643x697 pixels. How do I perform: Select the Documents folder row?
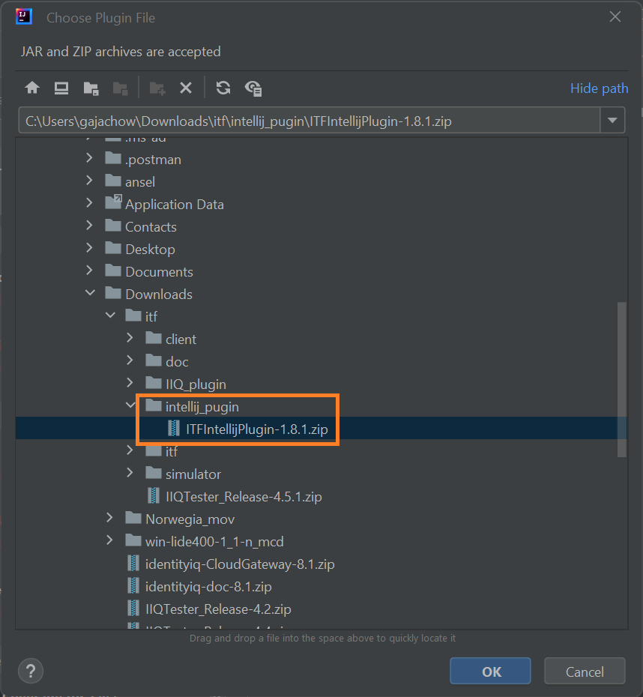click(321, 271)
